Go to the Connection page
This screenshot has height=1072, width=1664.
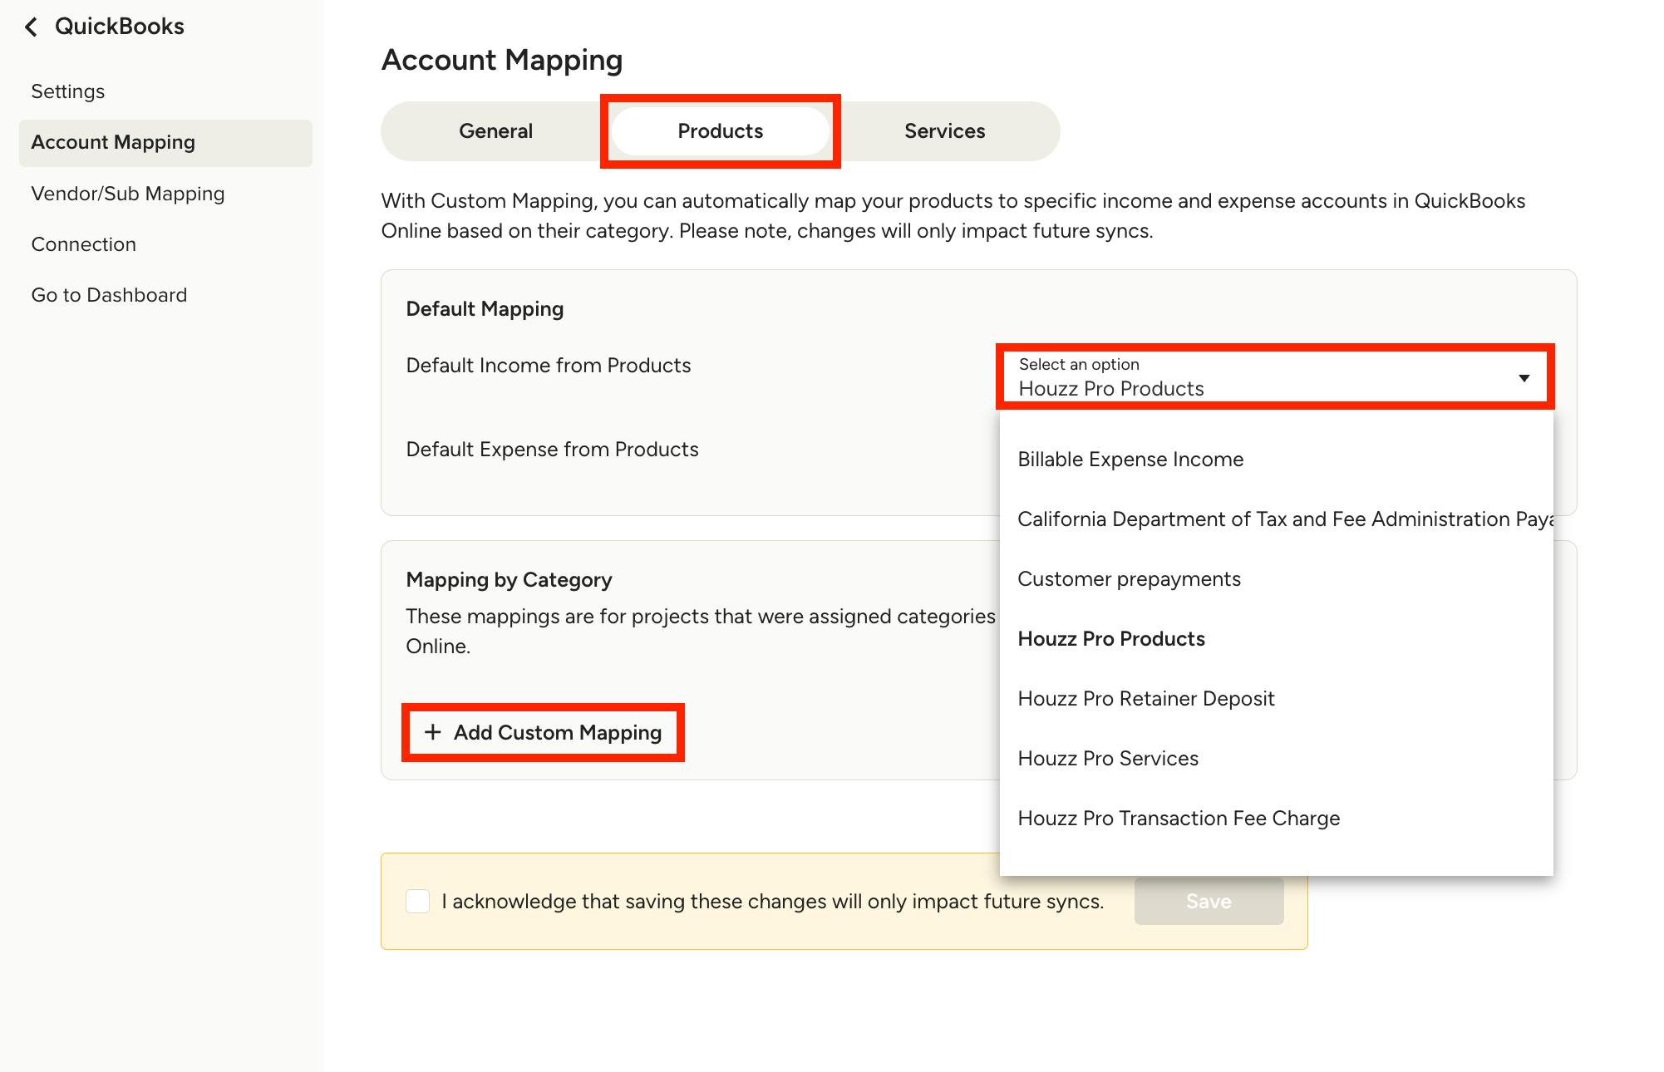point(84,244)
